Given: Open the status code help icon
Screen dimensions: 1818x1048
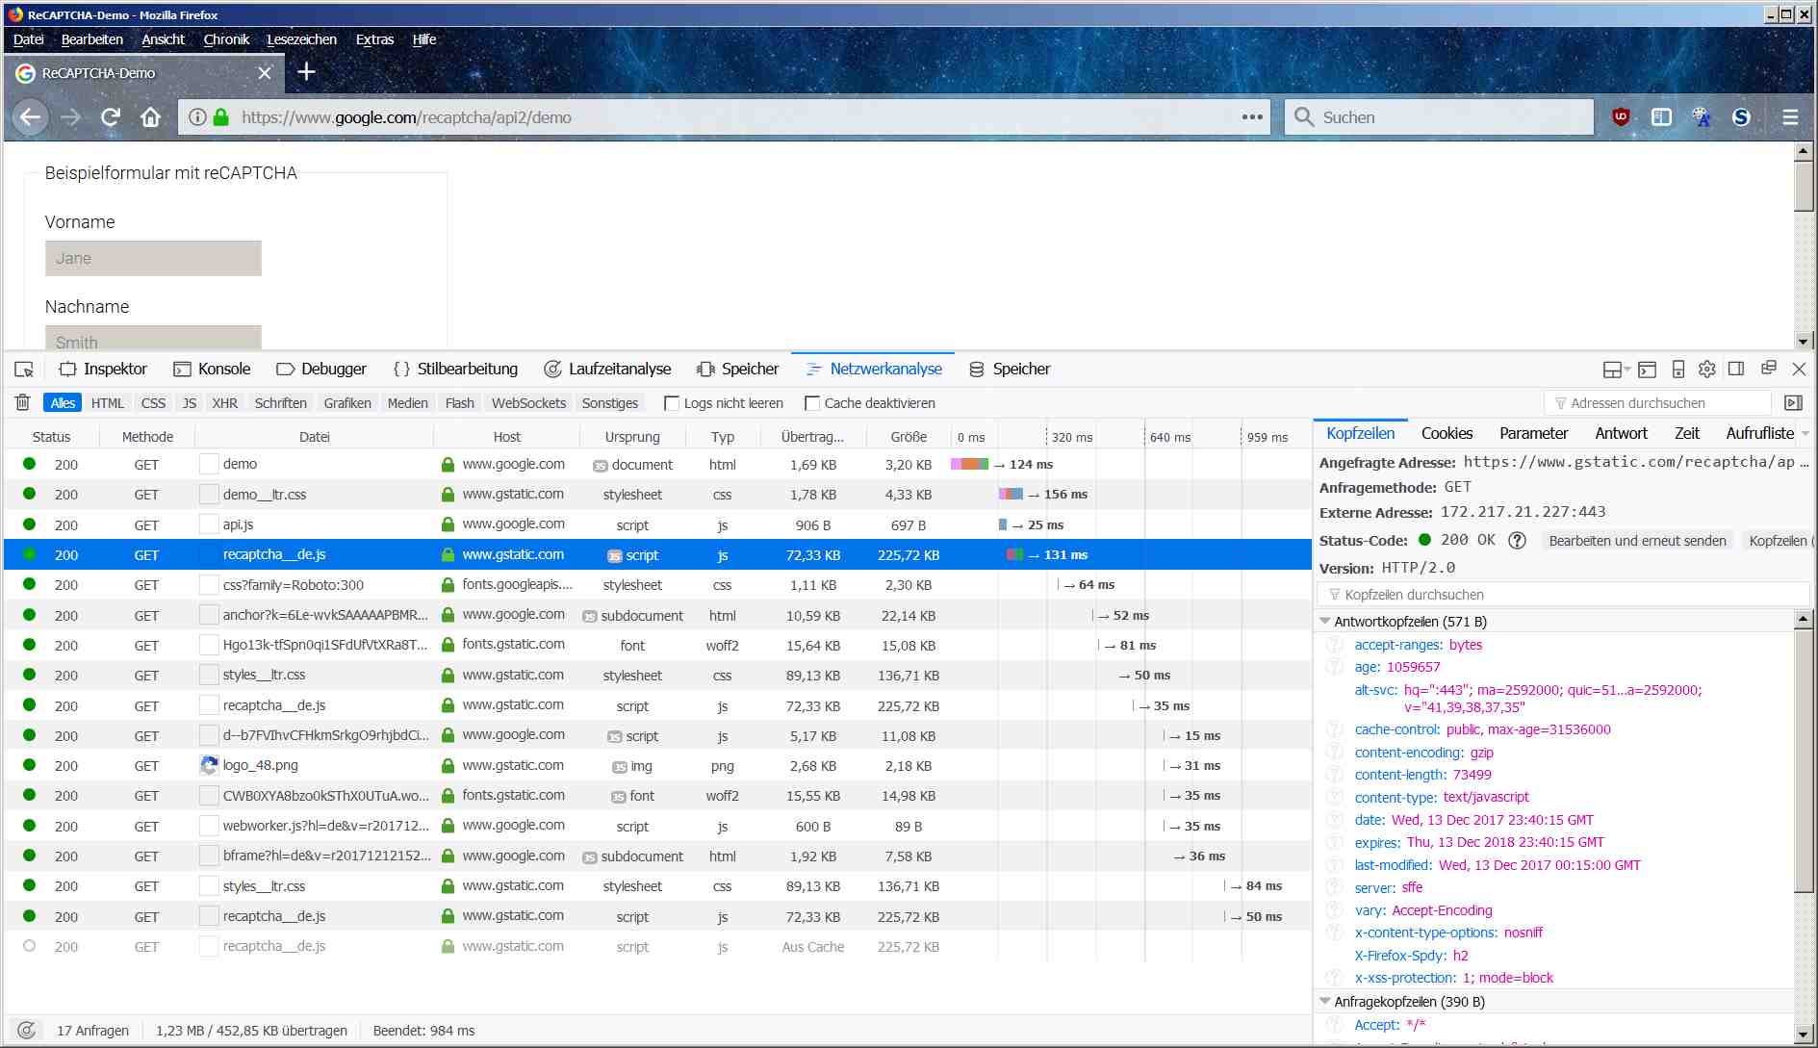Looking at the screenshot, I should pos(1518,541).
